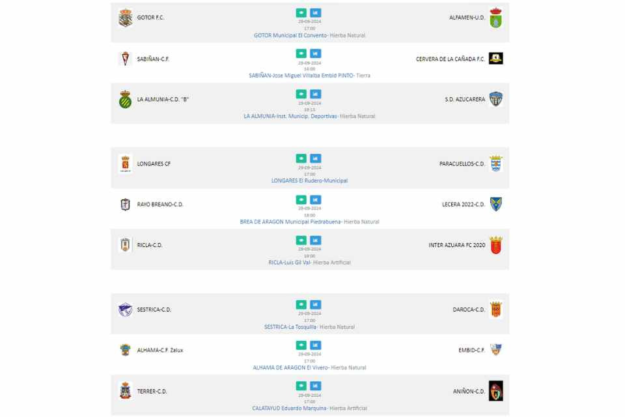
Task: Click the Aniñon-C.D. team crest
Action: pyautogui.click(x=496, y=391)
